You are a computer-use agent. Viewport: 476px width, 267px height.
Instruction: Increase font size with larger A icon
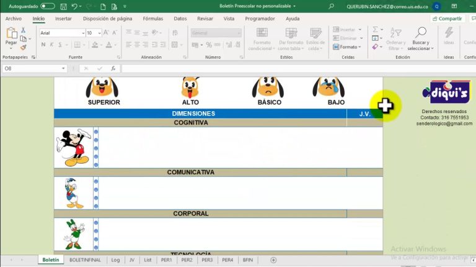click(106, 33)
